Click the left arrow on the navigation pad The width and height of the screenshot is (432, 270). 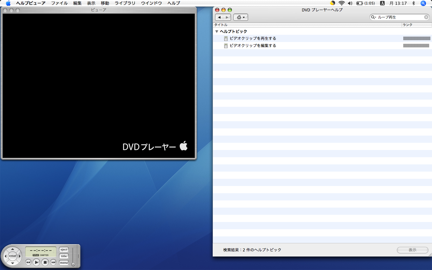5,256
